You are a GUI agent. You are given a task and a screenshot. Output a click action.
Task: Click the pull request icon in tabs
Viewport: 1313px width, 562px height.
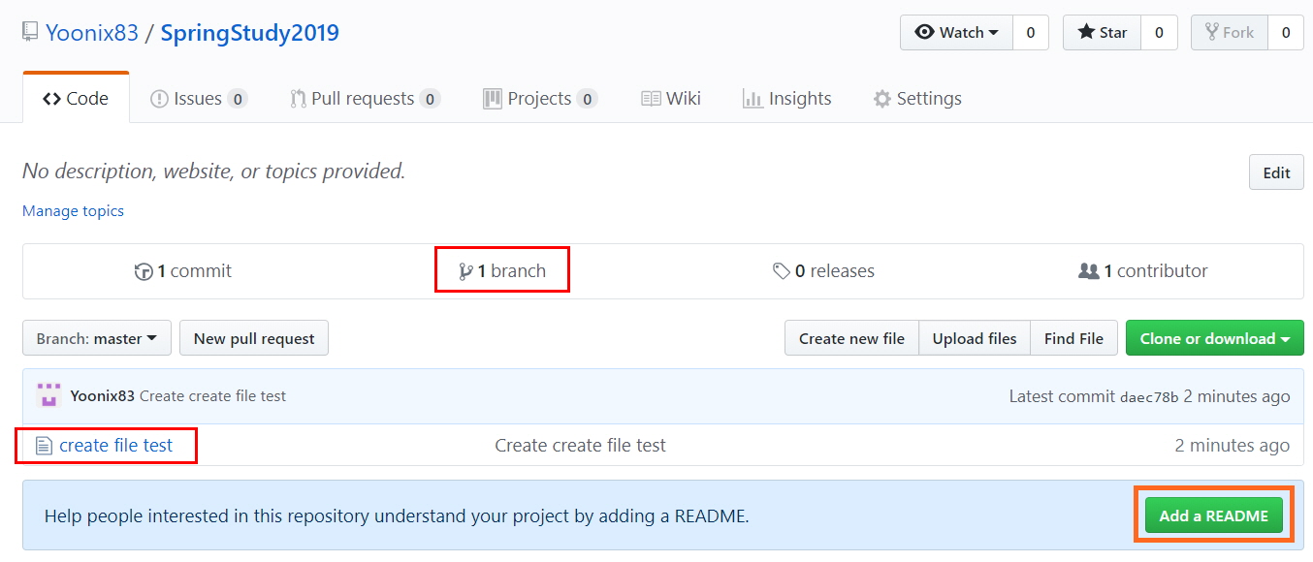point(299,99)
